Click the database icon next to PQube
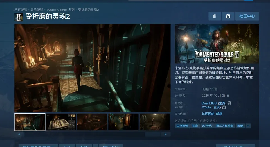The image size is (270, 147). (224, 107)
